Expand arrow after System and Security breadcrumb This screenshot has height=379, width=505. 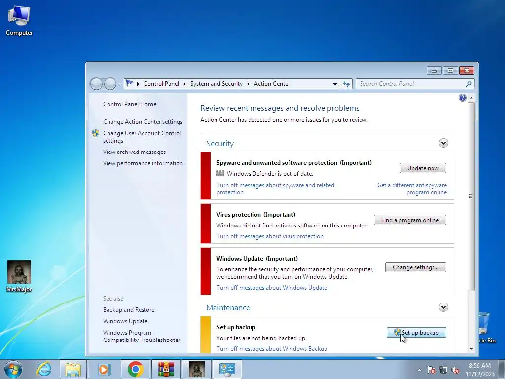point(249,84)
